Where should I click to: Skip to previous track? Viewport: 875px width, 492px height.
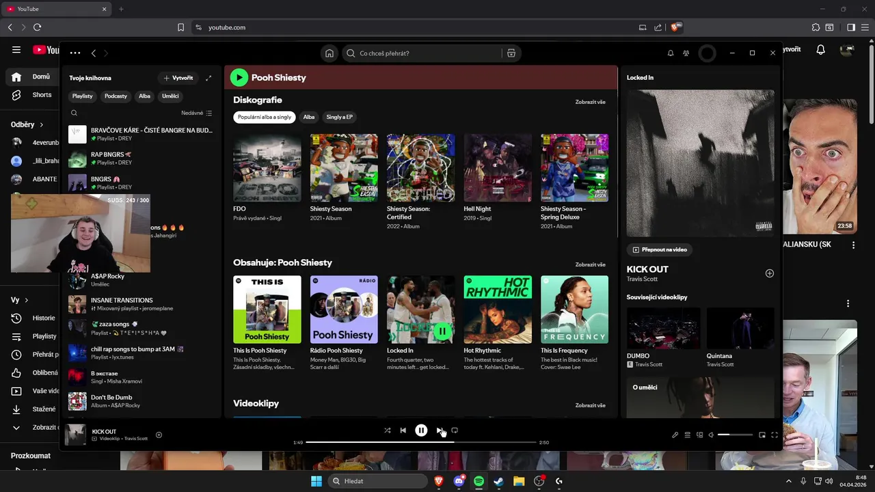coord(403,430)
